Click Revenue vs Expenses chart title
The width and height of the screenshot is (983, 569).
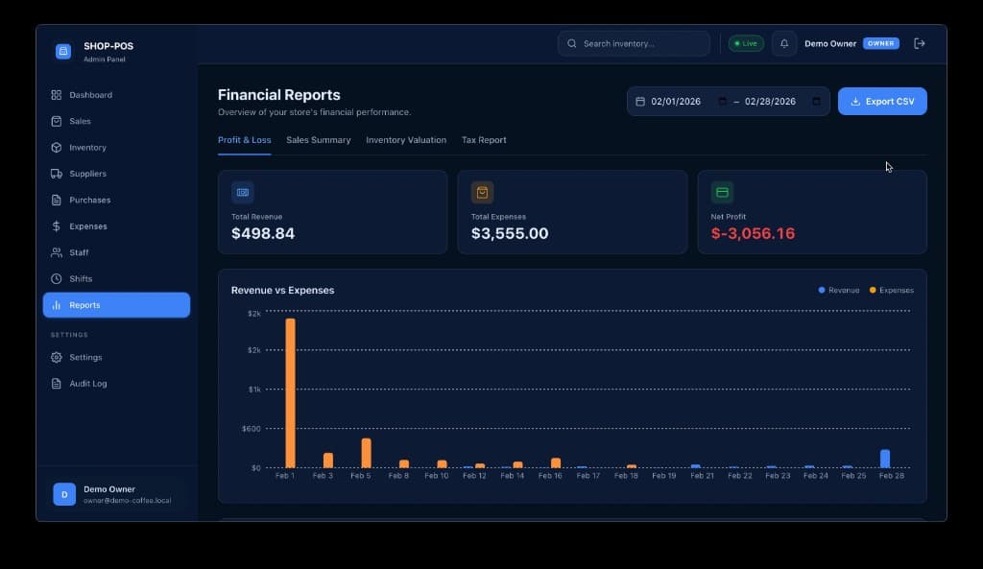(283, 290)
